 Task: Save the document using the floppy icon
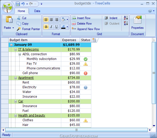tap(18, 4)
